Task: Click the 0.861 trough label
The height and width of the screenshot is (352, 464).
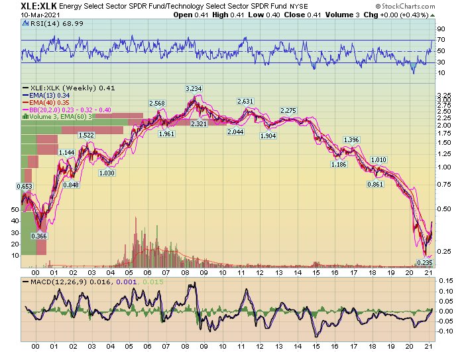Action: [375, 184]
